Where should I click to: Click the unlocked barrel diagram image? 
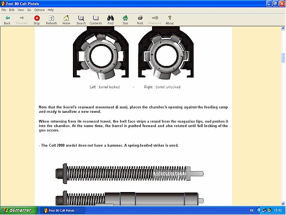(166, 53)
